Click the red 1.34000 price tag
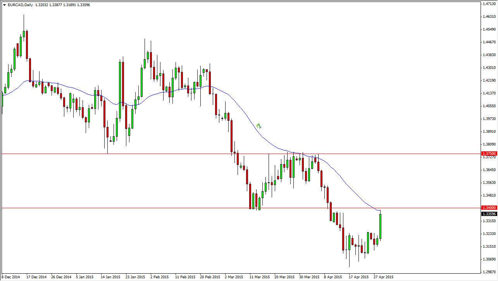Viewport: 498px width, 281px height. (489, 208)
